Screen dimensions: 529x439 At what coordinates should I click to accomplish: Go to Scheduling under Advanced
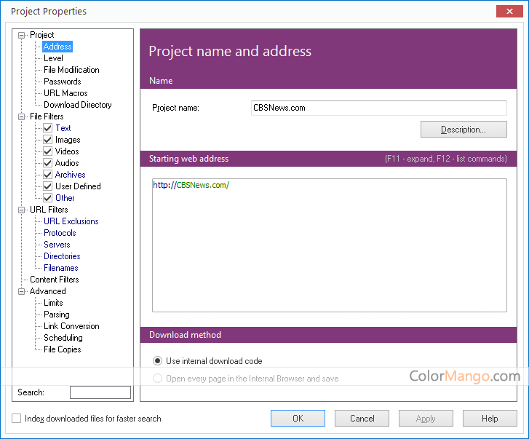tap(63, 338)
